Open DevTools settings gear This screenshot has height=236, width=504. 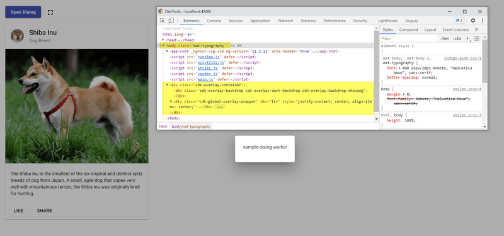[473, 21]
